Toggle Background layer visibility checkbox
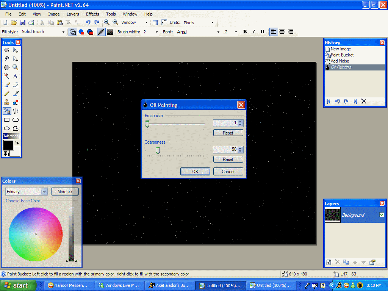Image resolution: width=388 pixels, height=291 pixels. pos(382,215)
